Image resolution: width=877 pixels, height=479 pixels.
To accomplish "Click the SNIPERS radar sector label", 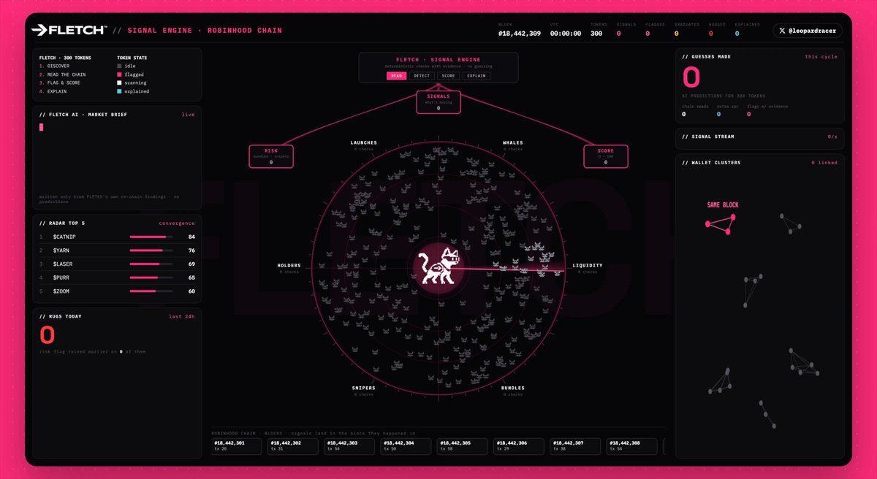I will pyautogui.click(x=364, y=388).
